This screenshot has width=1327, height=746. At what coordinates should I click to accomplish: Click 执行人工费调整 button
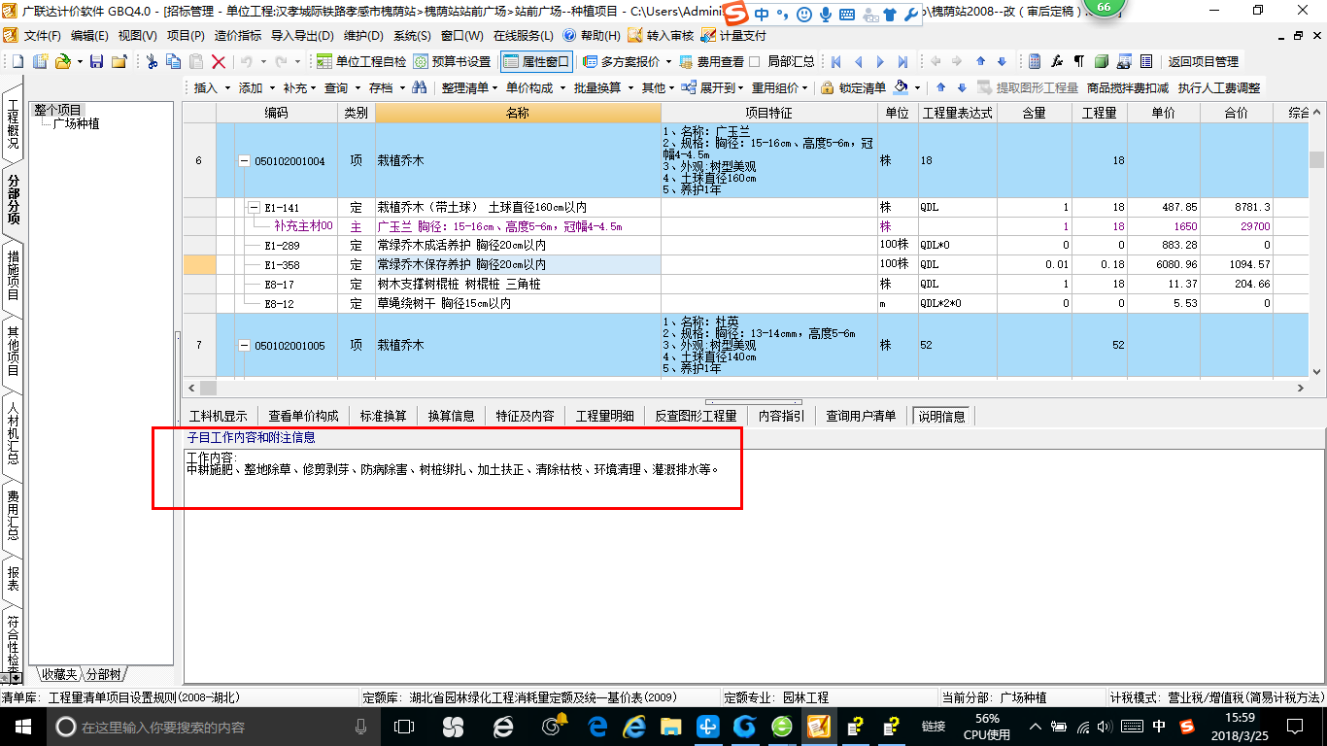(1219, 87)
